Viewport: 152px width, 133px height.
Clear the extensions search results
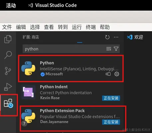click(x=109, y=49)
